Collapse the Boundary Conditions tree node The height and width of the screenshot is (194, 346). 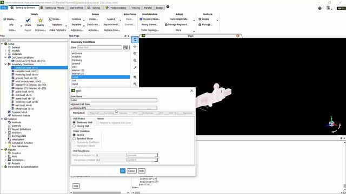pyautogui.click(x=5, y=64)
